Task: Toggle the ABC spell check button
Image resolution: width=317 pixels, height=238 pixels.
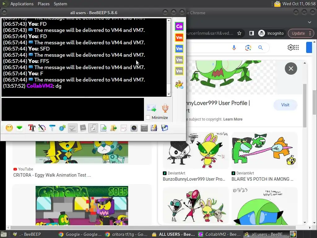Action: [72, 128]
